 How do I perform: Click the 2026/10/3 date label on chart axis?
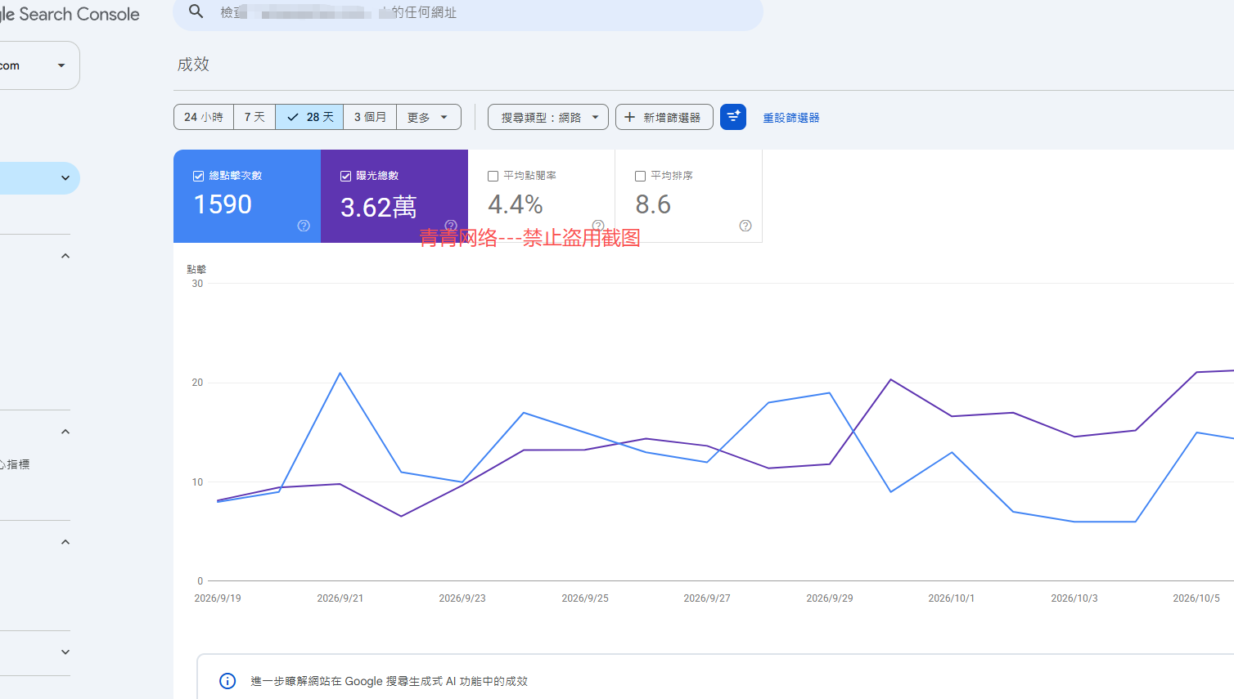(x=1074, y=598)
